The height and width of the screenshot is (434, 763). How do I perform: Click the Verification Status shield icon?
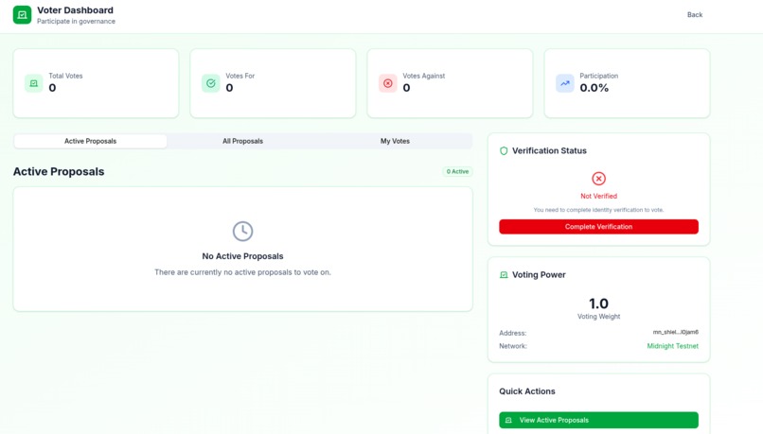(x=504, y=150)
